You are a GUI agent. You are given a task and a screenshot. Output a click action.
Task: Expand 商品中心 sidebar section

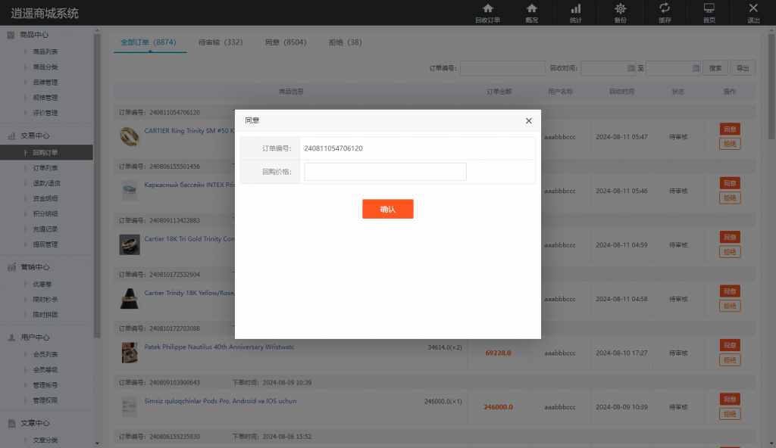click(33, 35)
